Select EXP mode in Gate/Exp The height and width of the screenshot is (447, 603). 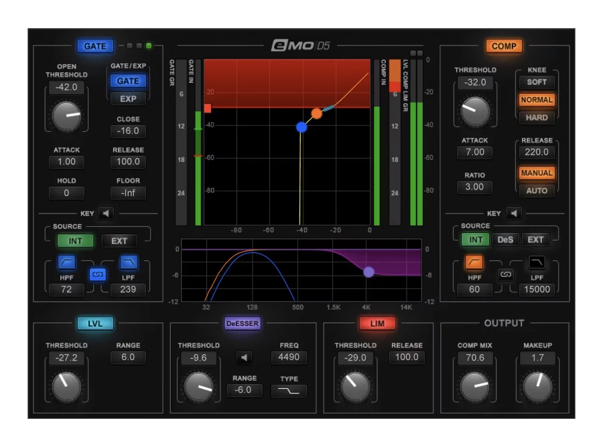pyautogui.click(x=128, y=98)
